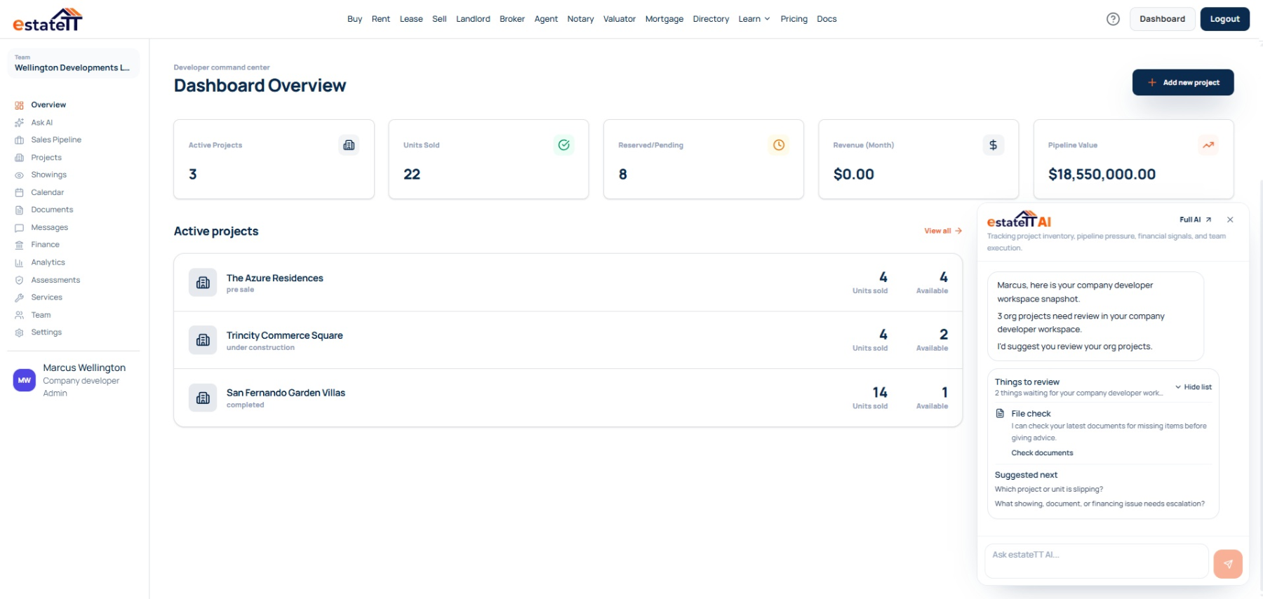
Task: Follow the View all projects link
Action: click(943, 231)
